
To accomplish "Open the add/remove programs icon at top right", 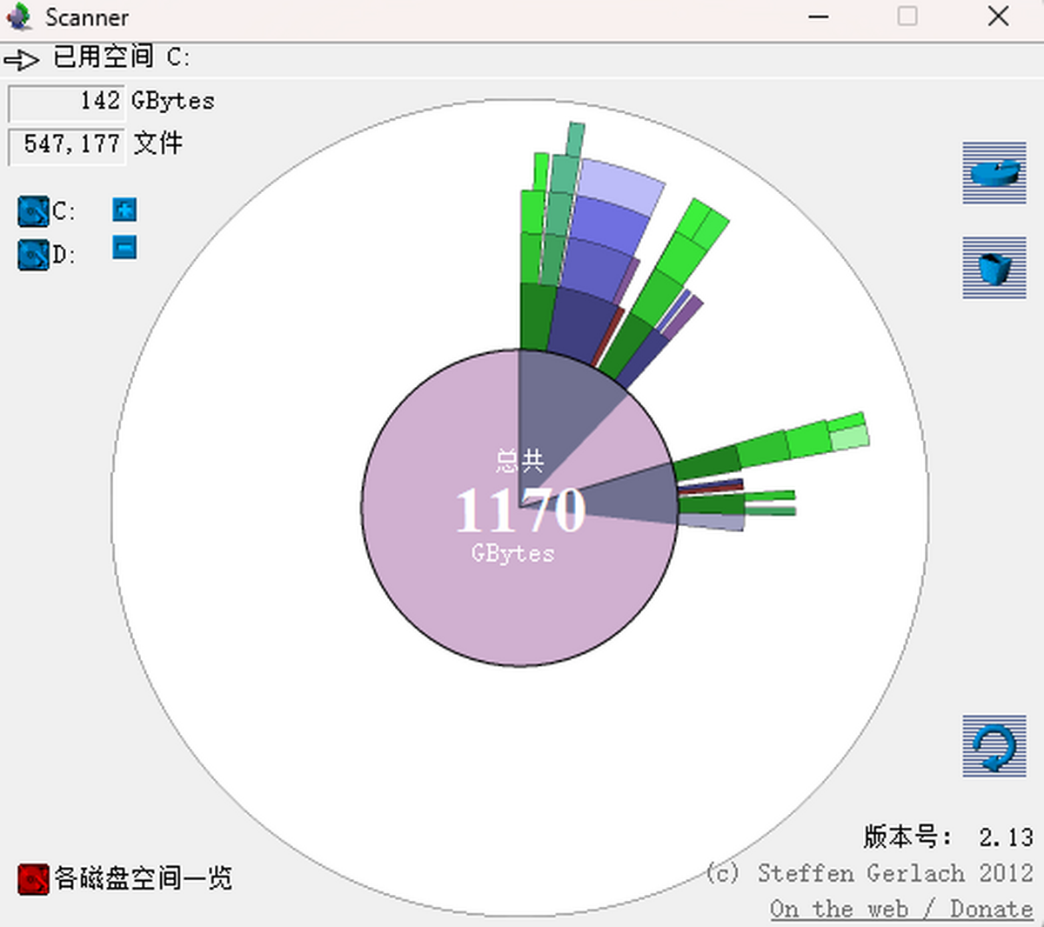I will (994, 173).
